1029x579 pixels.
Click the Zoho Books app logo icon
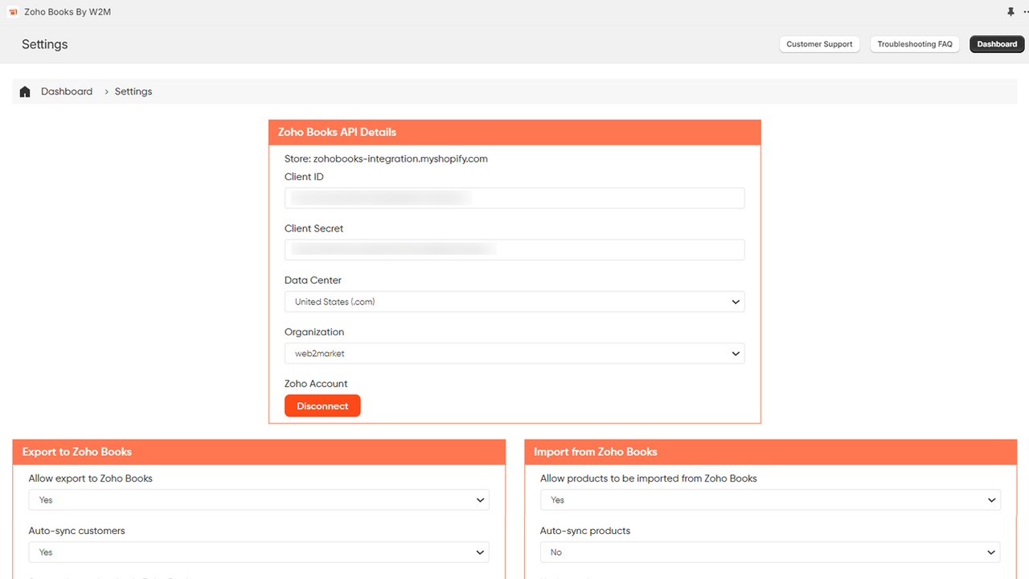(13, 12)
